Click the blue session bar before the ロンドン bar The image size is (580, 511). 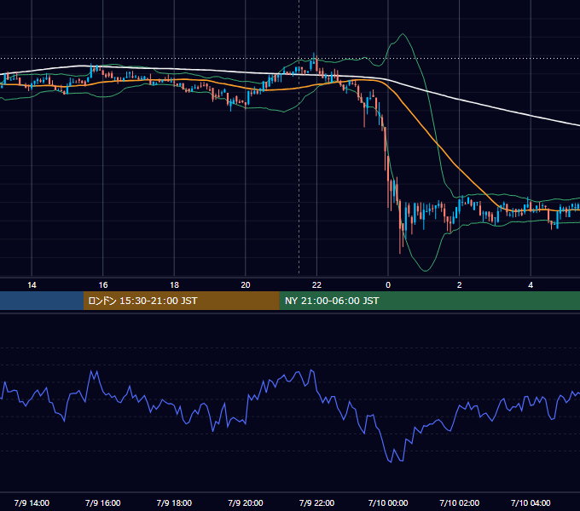click(x=42, y=301)
